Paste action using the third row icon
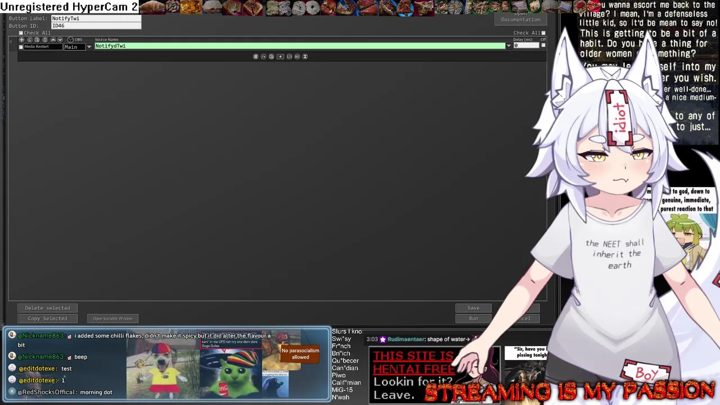 tap(37, 39)
